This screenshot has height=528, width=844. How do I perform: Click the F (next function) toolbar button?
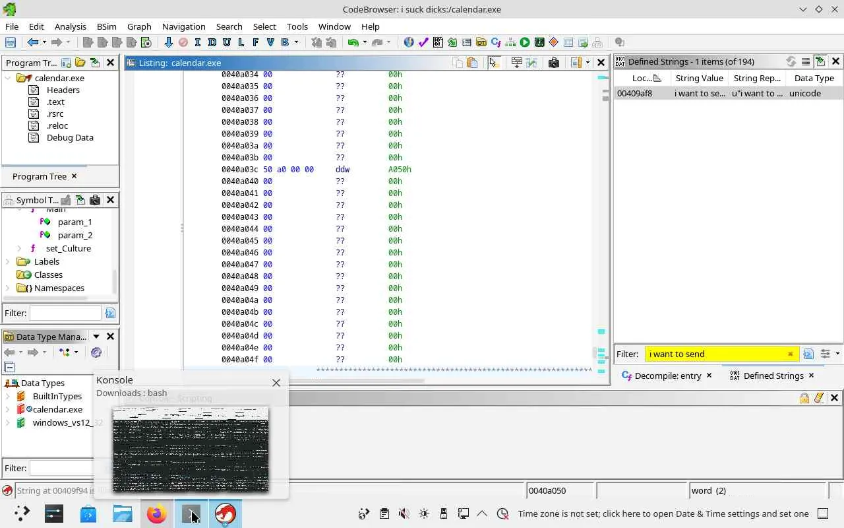pyautogui.click(x=256, y=42)
